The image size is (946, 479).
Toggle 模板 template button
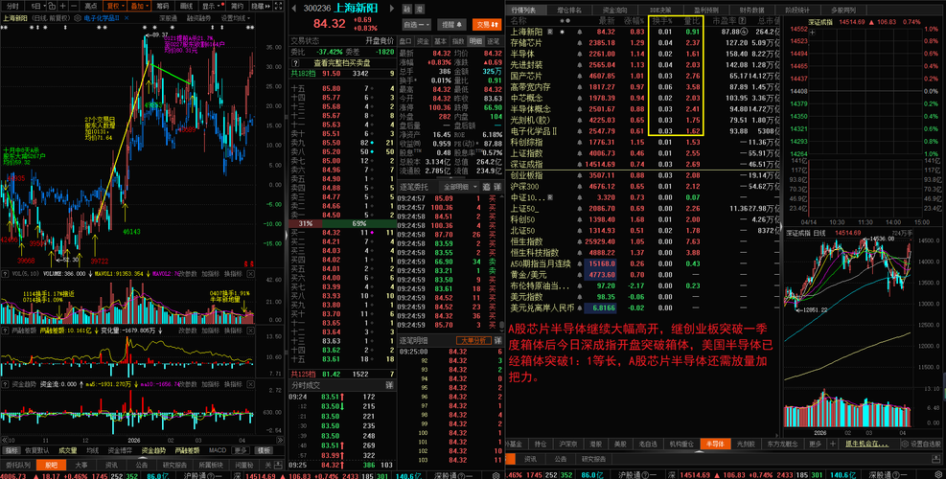click(263, 450)
